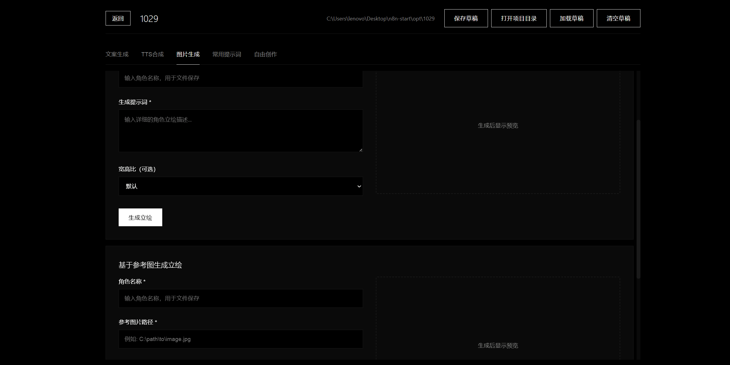Click the 宽高比 (可选) label
730x365 pixels.
[x=137, y=169]
